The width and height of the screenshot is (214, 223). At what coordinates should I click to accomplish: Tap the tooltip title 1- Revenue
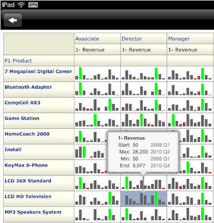132,138
